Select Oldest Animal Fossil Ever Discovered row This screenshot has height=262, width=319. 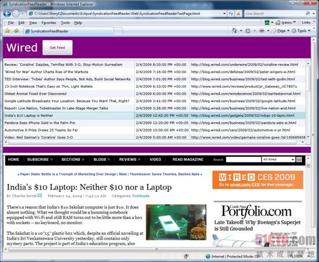click(154, 94)
